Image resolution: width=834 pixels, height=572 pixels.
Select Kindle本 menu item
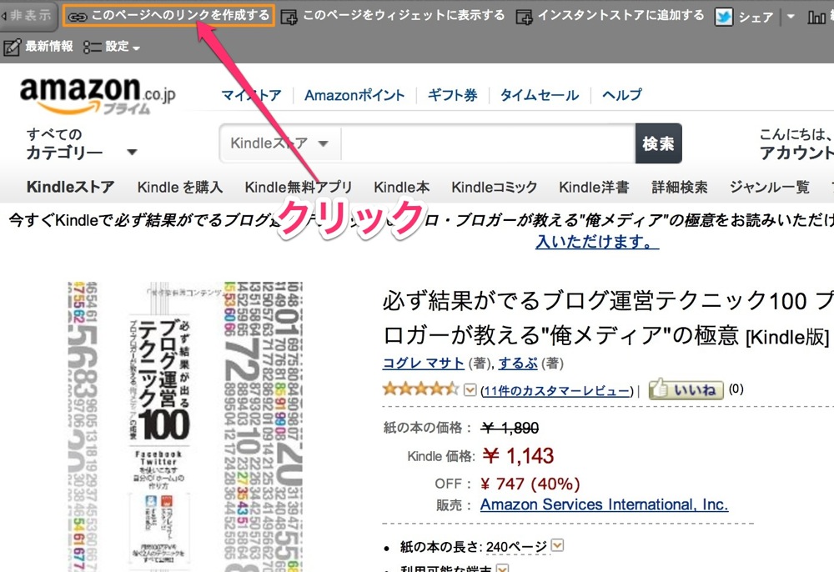tap(402, 187)
